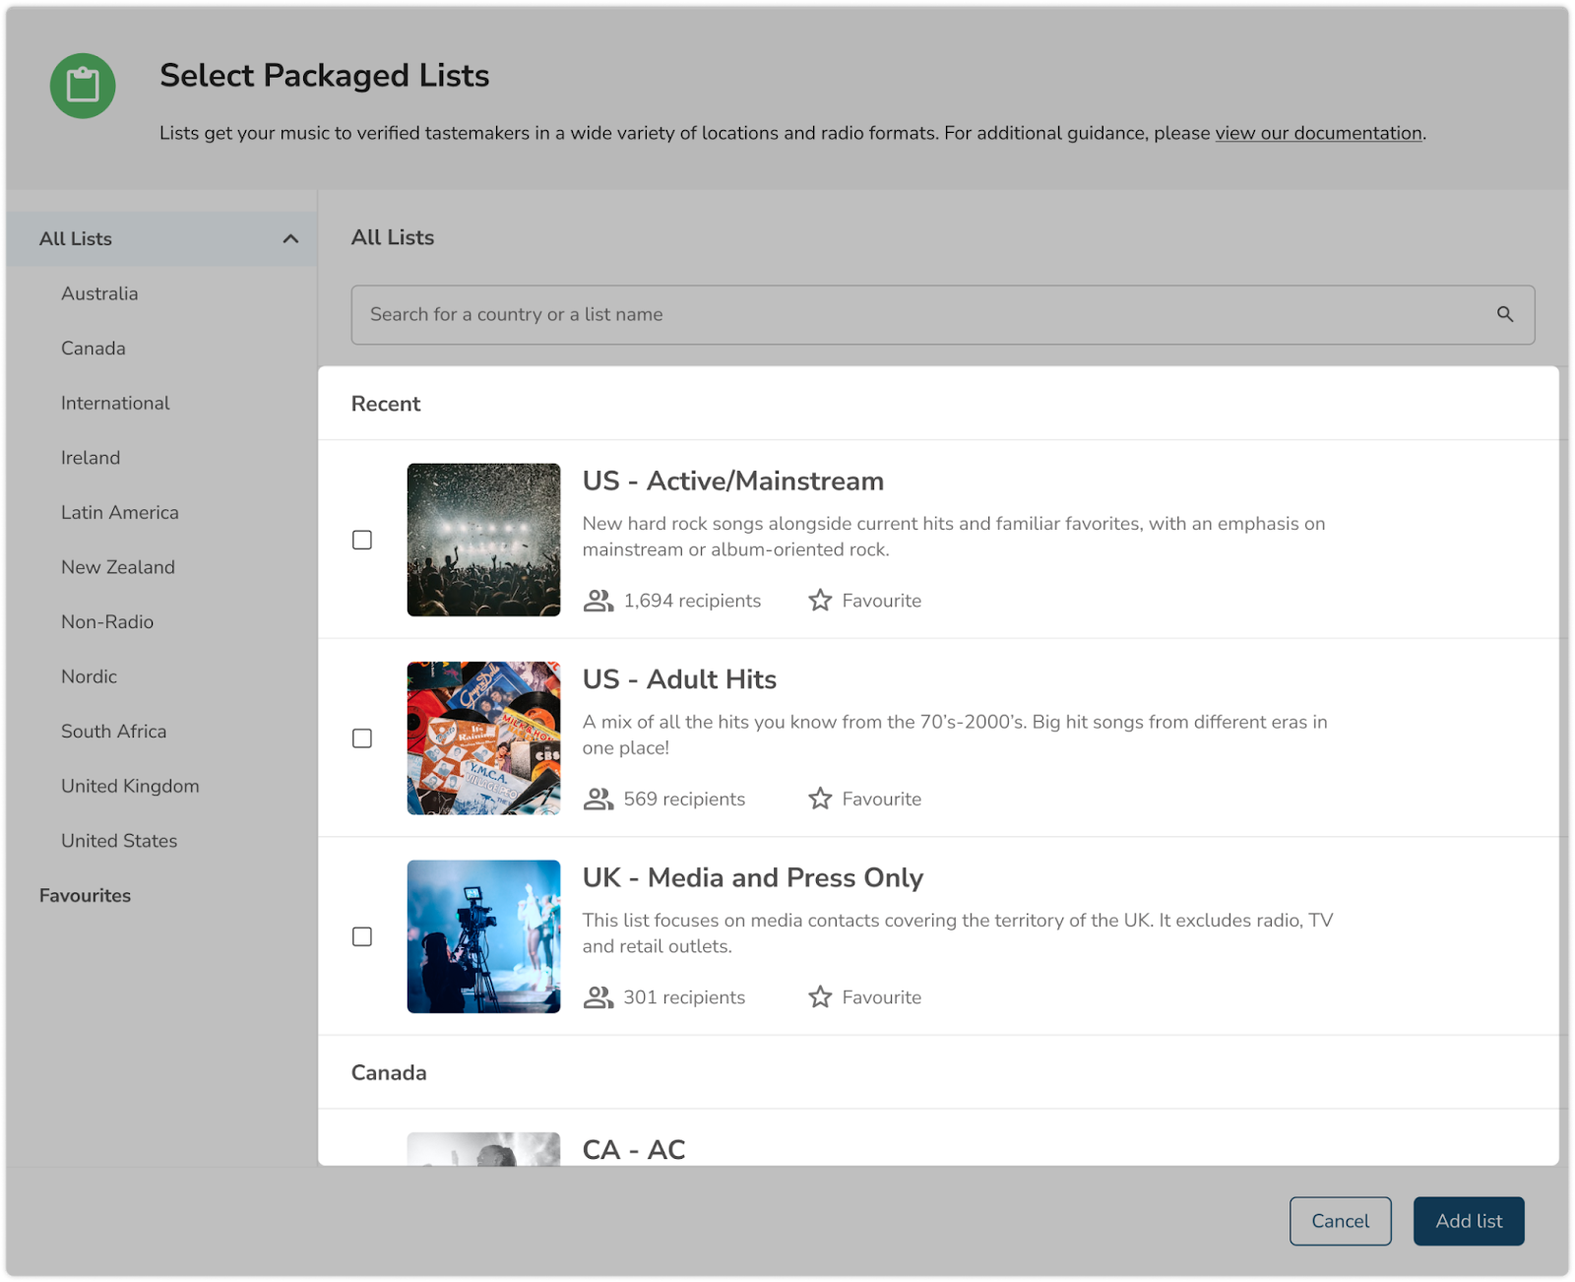This screenshot has width=1575, height=1282.
Task: Favourite the US - Active/Mainstream list star
Action: coord(820,601)
